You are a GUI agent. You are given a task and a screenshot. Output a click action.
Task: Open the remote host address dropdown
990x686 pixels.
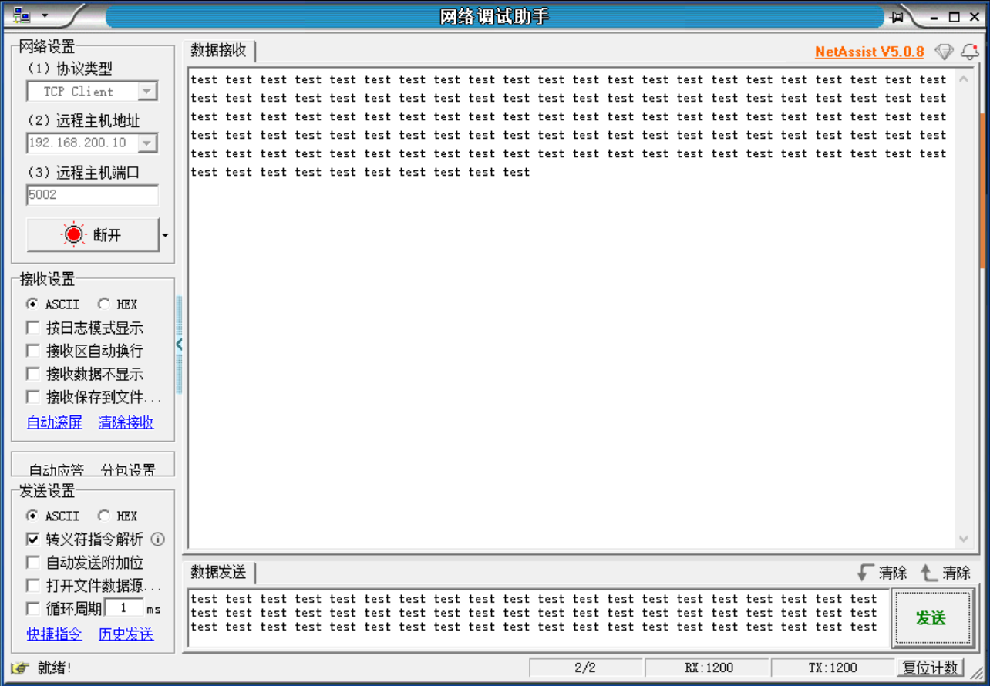coord(147,143)
